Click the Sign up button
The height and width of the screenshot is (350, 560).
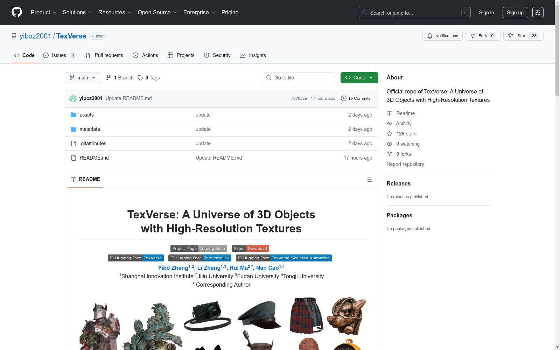tap(515, 13)
